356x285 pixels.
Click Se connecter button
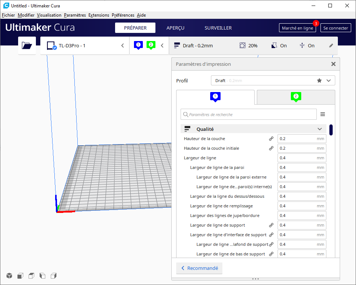tap(336, 28)
